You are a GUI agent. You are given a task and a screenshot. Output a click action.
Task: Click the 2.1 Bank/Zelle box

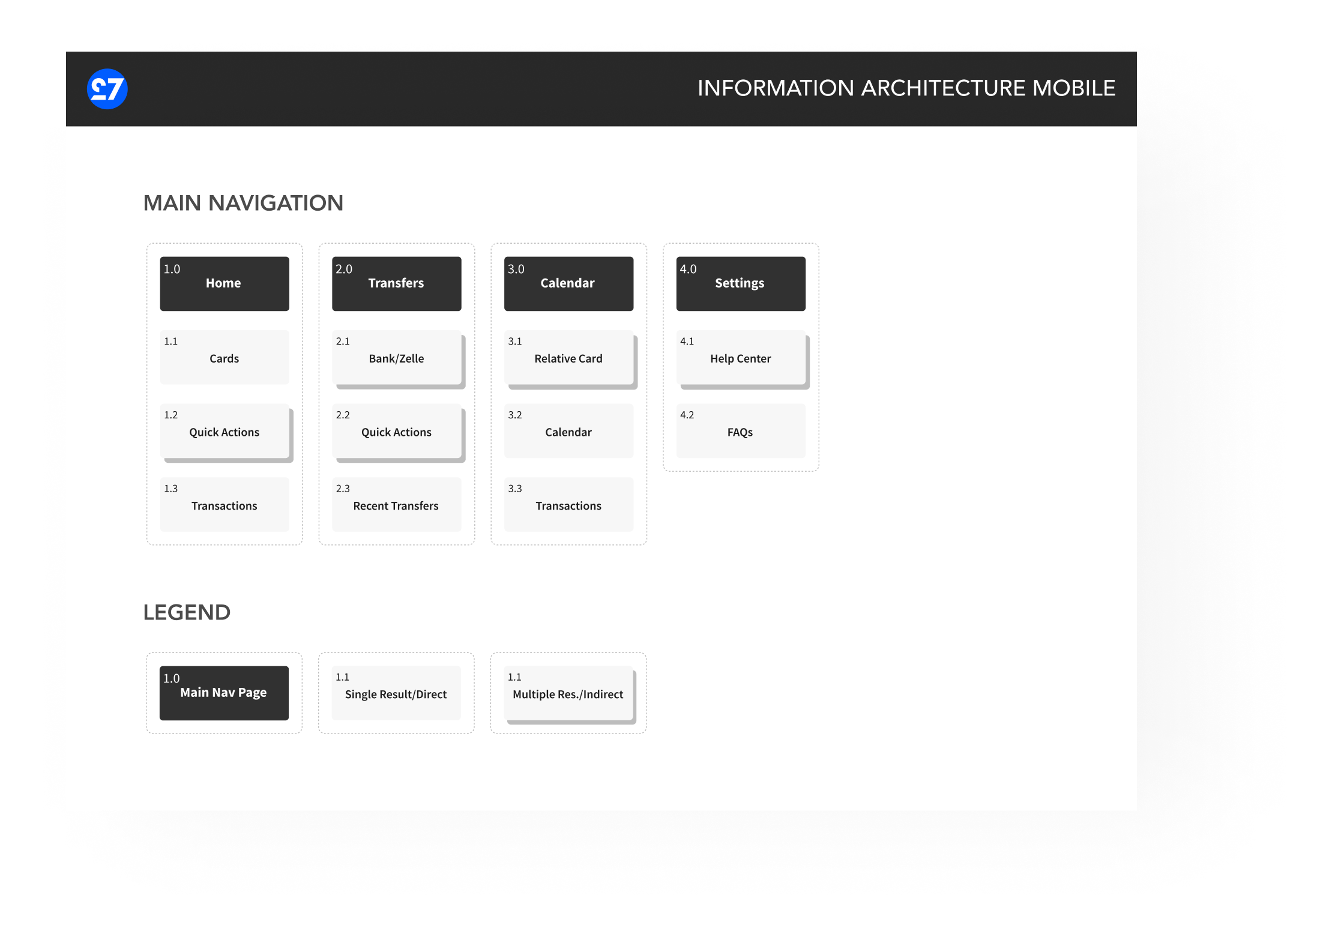tap(396, 357)
